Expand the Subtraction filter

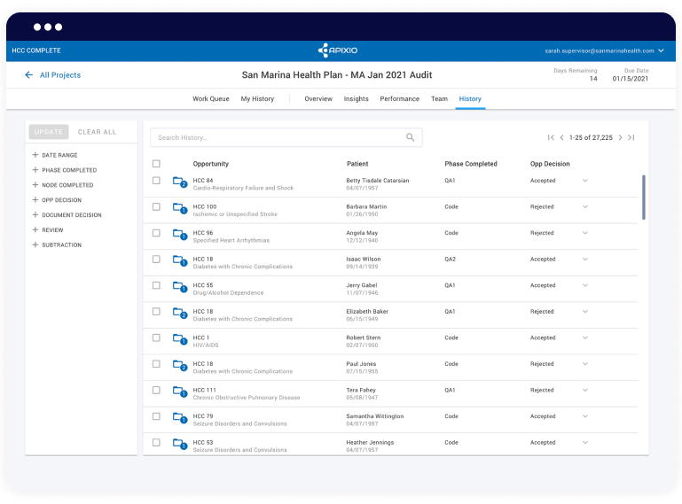point(57,244)
